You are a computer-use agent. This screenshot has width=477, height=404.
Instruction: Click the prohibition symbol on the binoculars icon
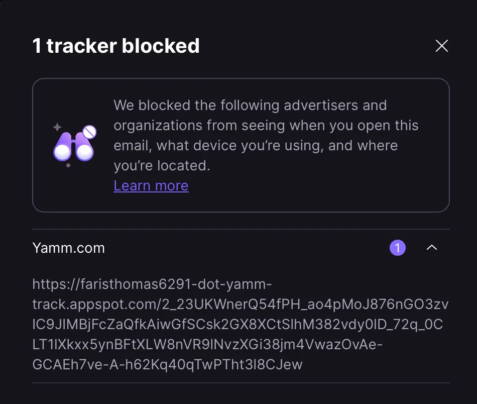point(89,131)
